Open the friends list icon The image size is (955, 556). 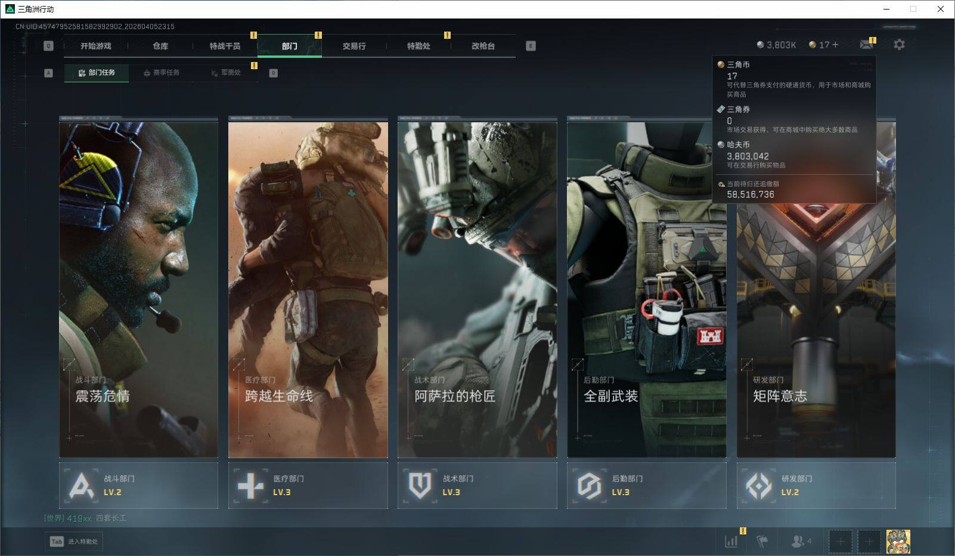pyautogui.click(x=800, y=541)
